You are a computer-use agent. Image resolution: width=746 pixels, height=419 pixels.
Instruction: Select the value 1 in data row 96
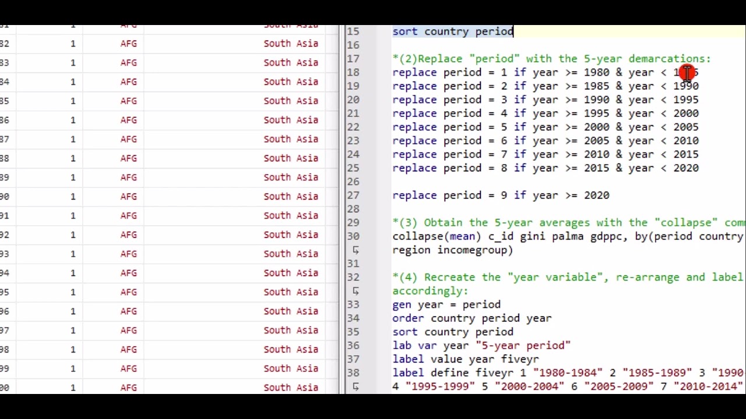coord(73,311)
